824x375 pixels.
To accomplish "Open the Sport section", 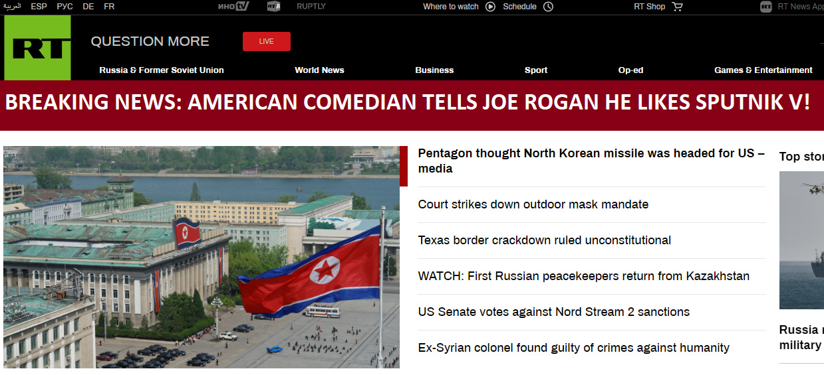I will (536, 70).
